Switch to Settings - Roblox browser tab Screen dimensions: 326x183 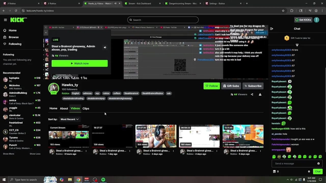(x=223, y=4)
